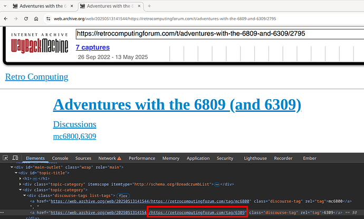Toggle the DevTools device toolbar icon
Image resolution: width=364 pixels, height=219 pixels.
(x=15, y=158)
